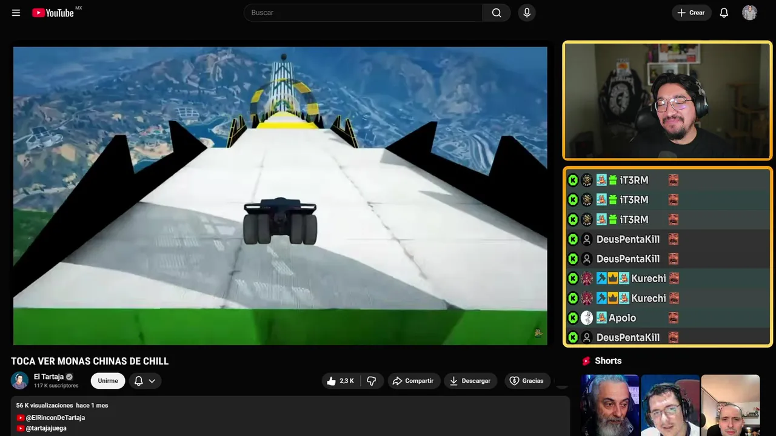Dislike the video with thumbs down
This screenshot has height=436, width=776.
372,381
